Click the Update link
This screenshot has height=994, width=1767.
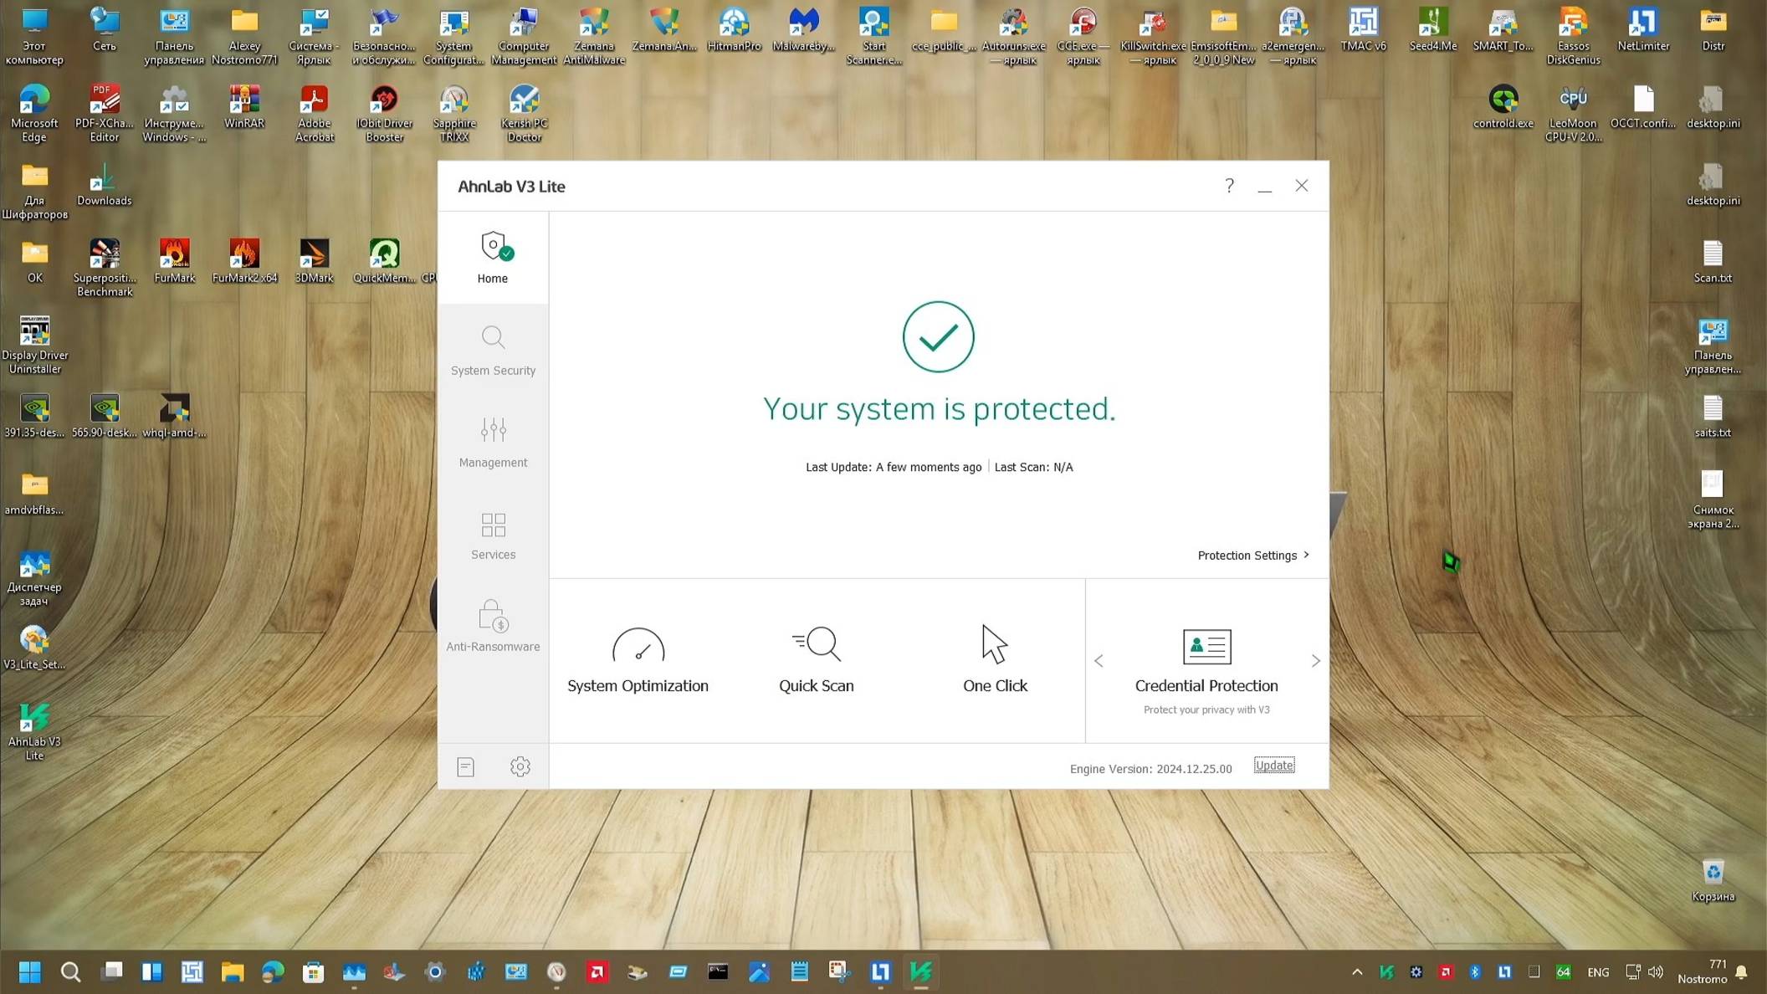[1273, 765]
